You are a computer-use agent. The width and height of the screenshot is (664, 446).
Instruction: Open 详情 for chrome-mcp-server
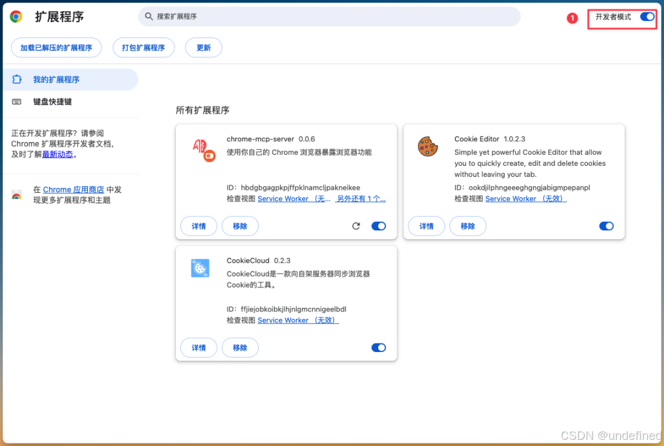tap(199, 226)
